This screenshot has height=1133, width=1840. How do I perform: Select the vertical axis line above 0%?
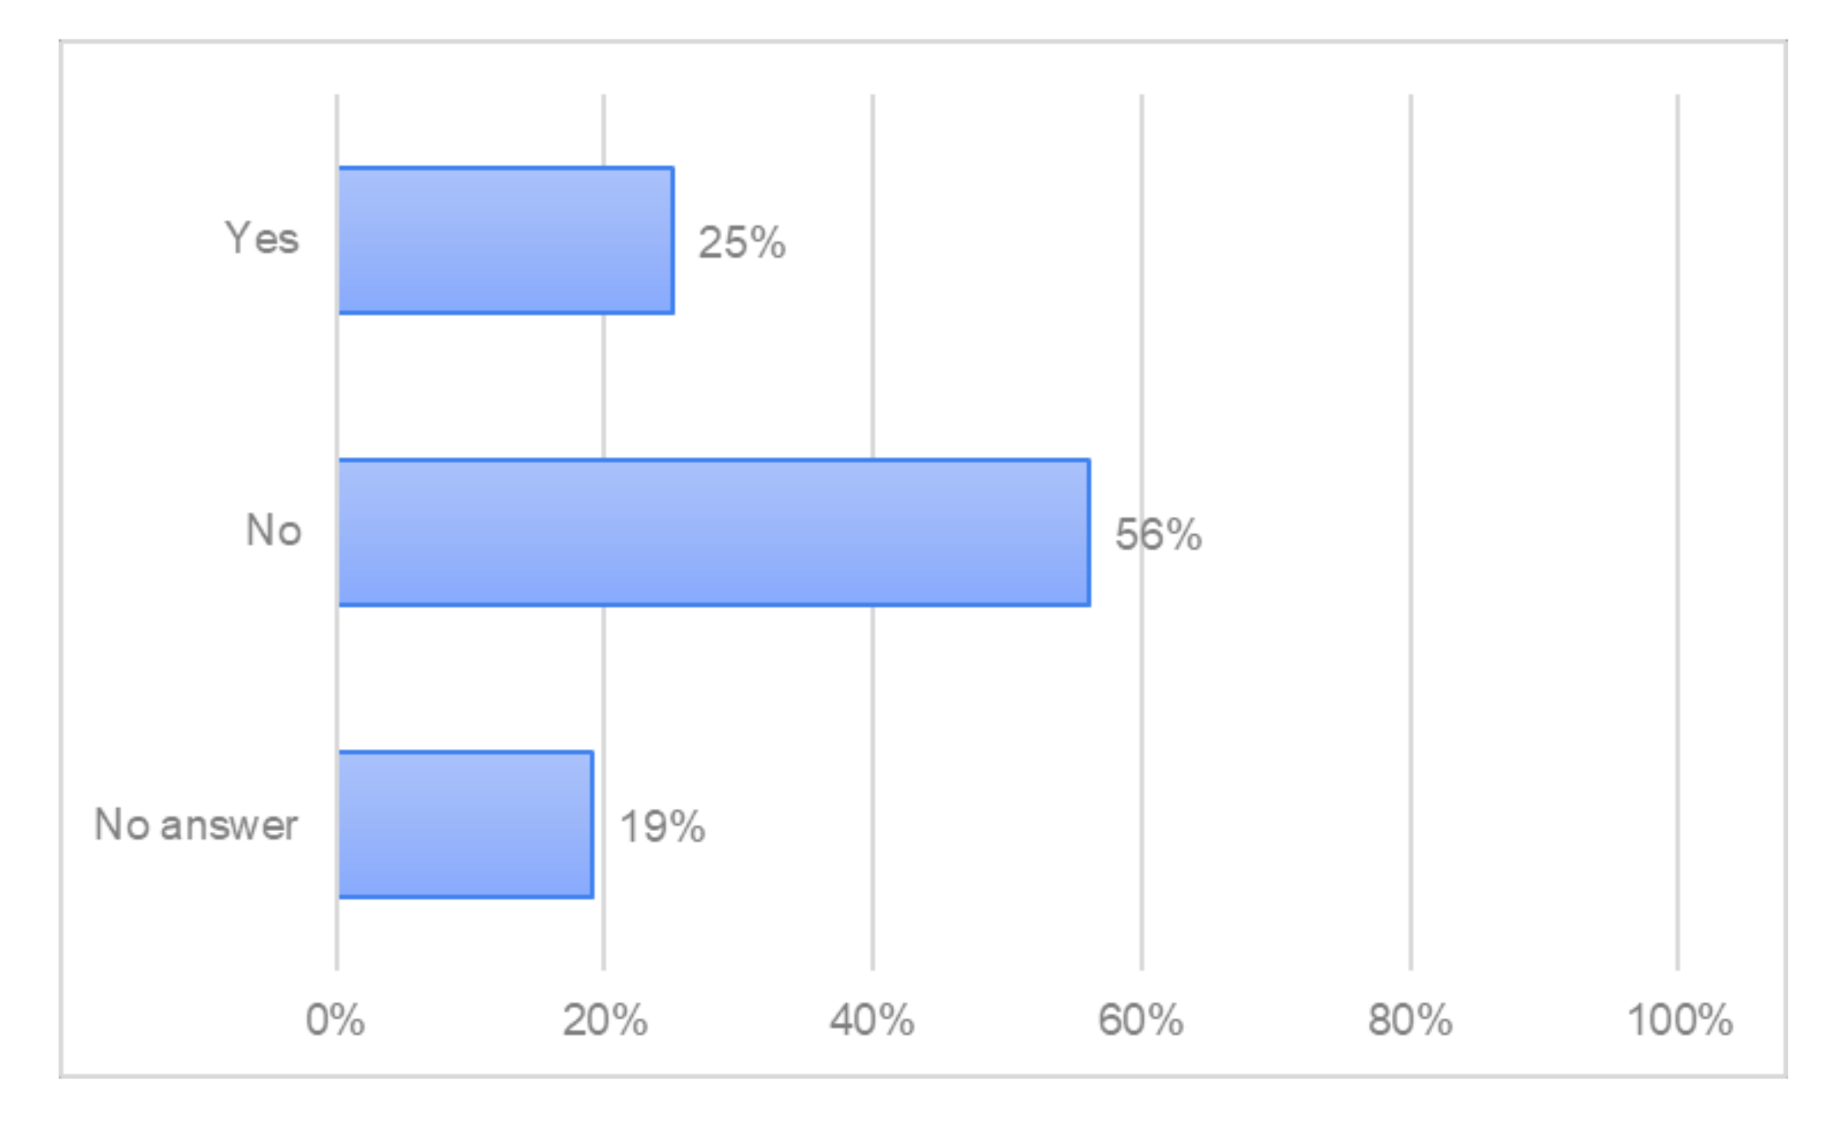click(x=336, y=387)
